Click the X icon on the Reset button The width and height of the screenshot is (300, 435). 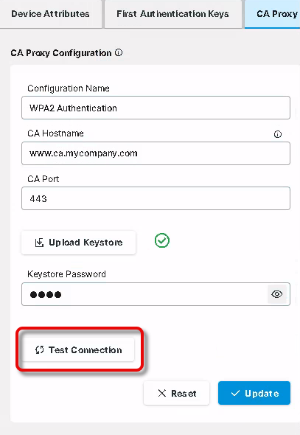pyautogui.click(x=162, y=393)
